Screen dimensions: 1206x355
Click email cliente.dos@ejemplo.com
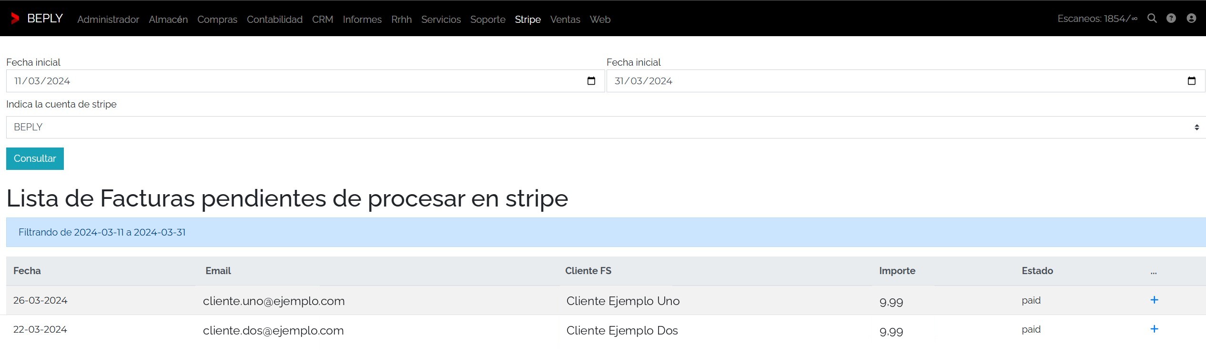tap(274, 330)
